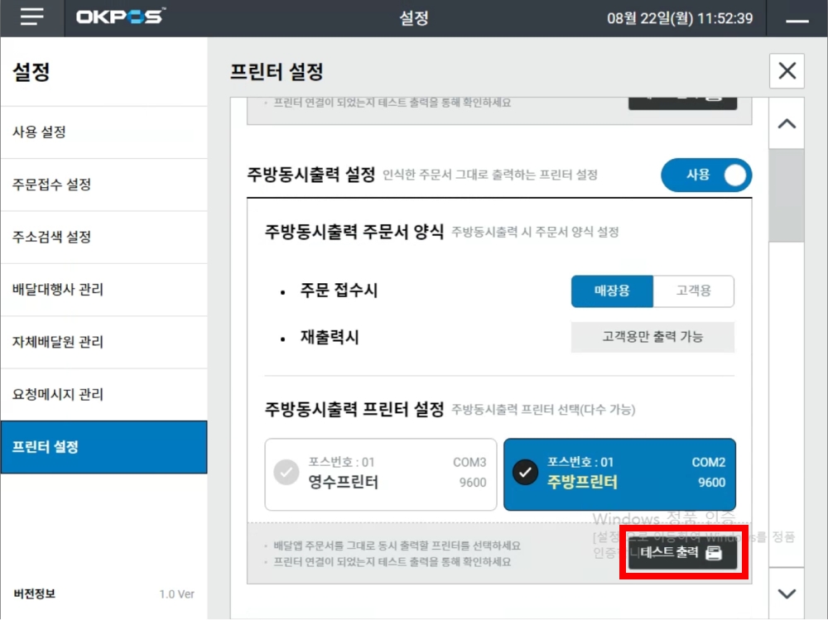Screen dimensions: 828x620
Task: Click the vertical scrollbar thumb
Action: click(x=786, y=195)
